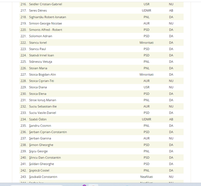The width and height of the screenshot is (201, 186).
Task: Click the DA vote for Șoptică Costel
Action: point(171,170)
